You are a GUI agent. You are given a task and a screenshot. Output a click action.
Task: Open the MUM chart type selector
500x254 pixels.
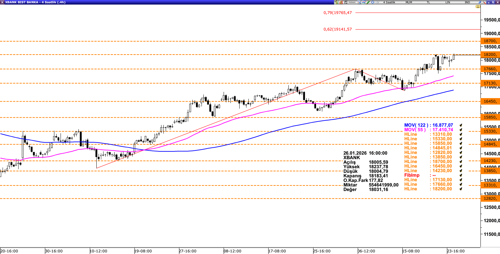[x=409, y=2]
